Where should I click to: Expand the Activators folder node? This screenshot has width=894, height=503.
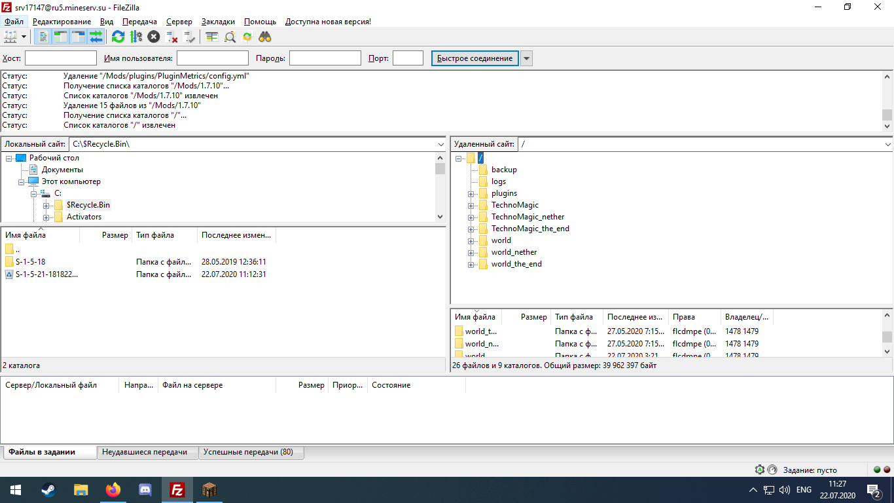click(46, 217)
